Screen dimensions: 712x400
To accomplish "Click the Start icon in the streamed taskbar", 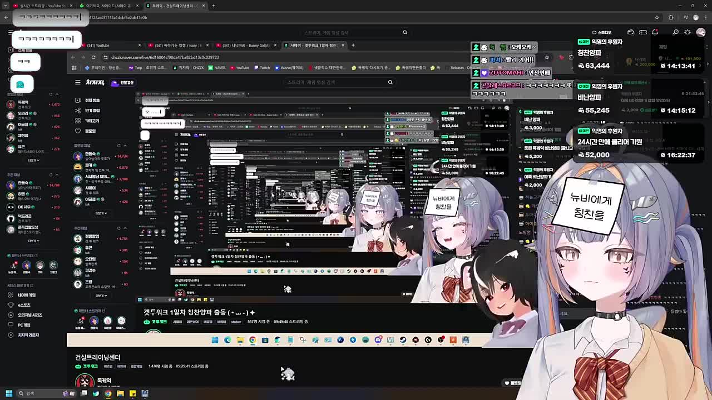I will (215, 340).
